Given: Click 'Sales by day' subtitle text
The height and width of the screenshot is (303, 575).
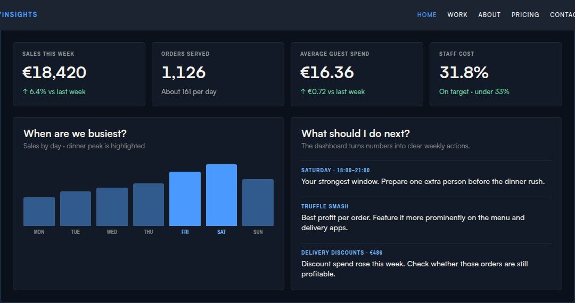Looking at the screenshot, I should coord(42,146).
